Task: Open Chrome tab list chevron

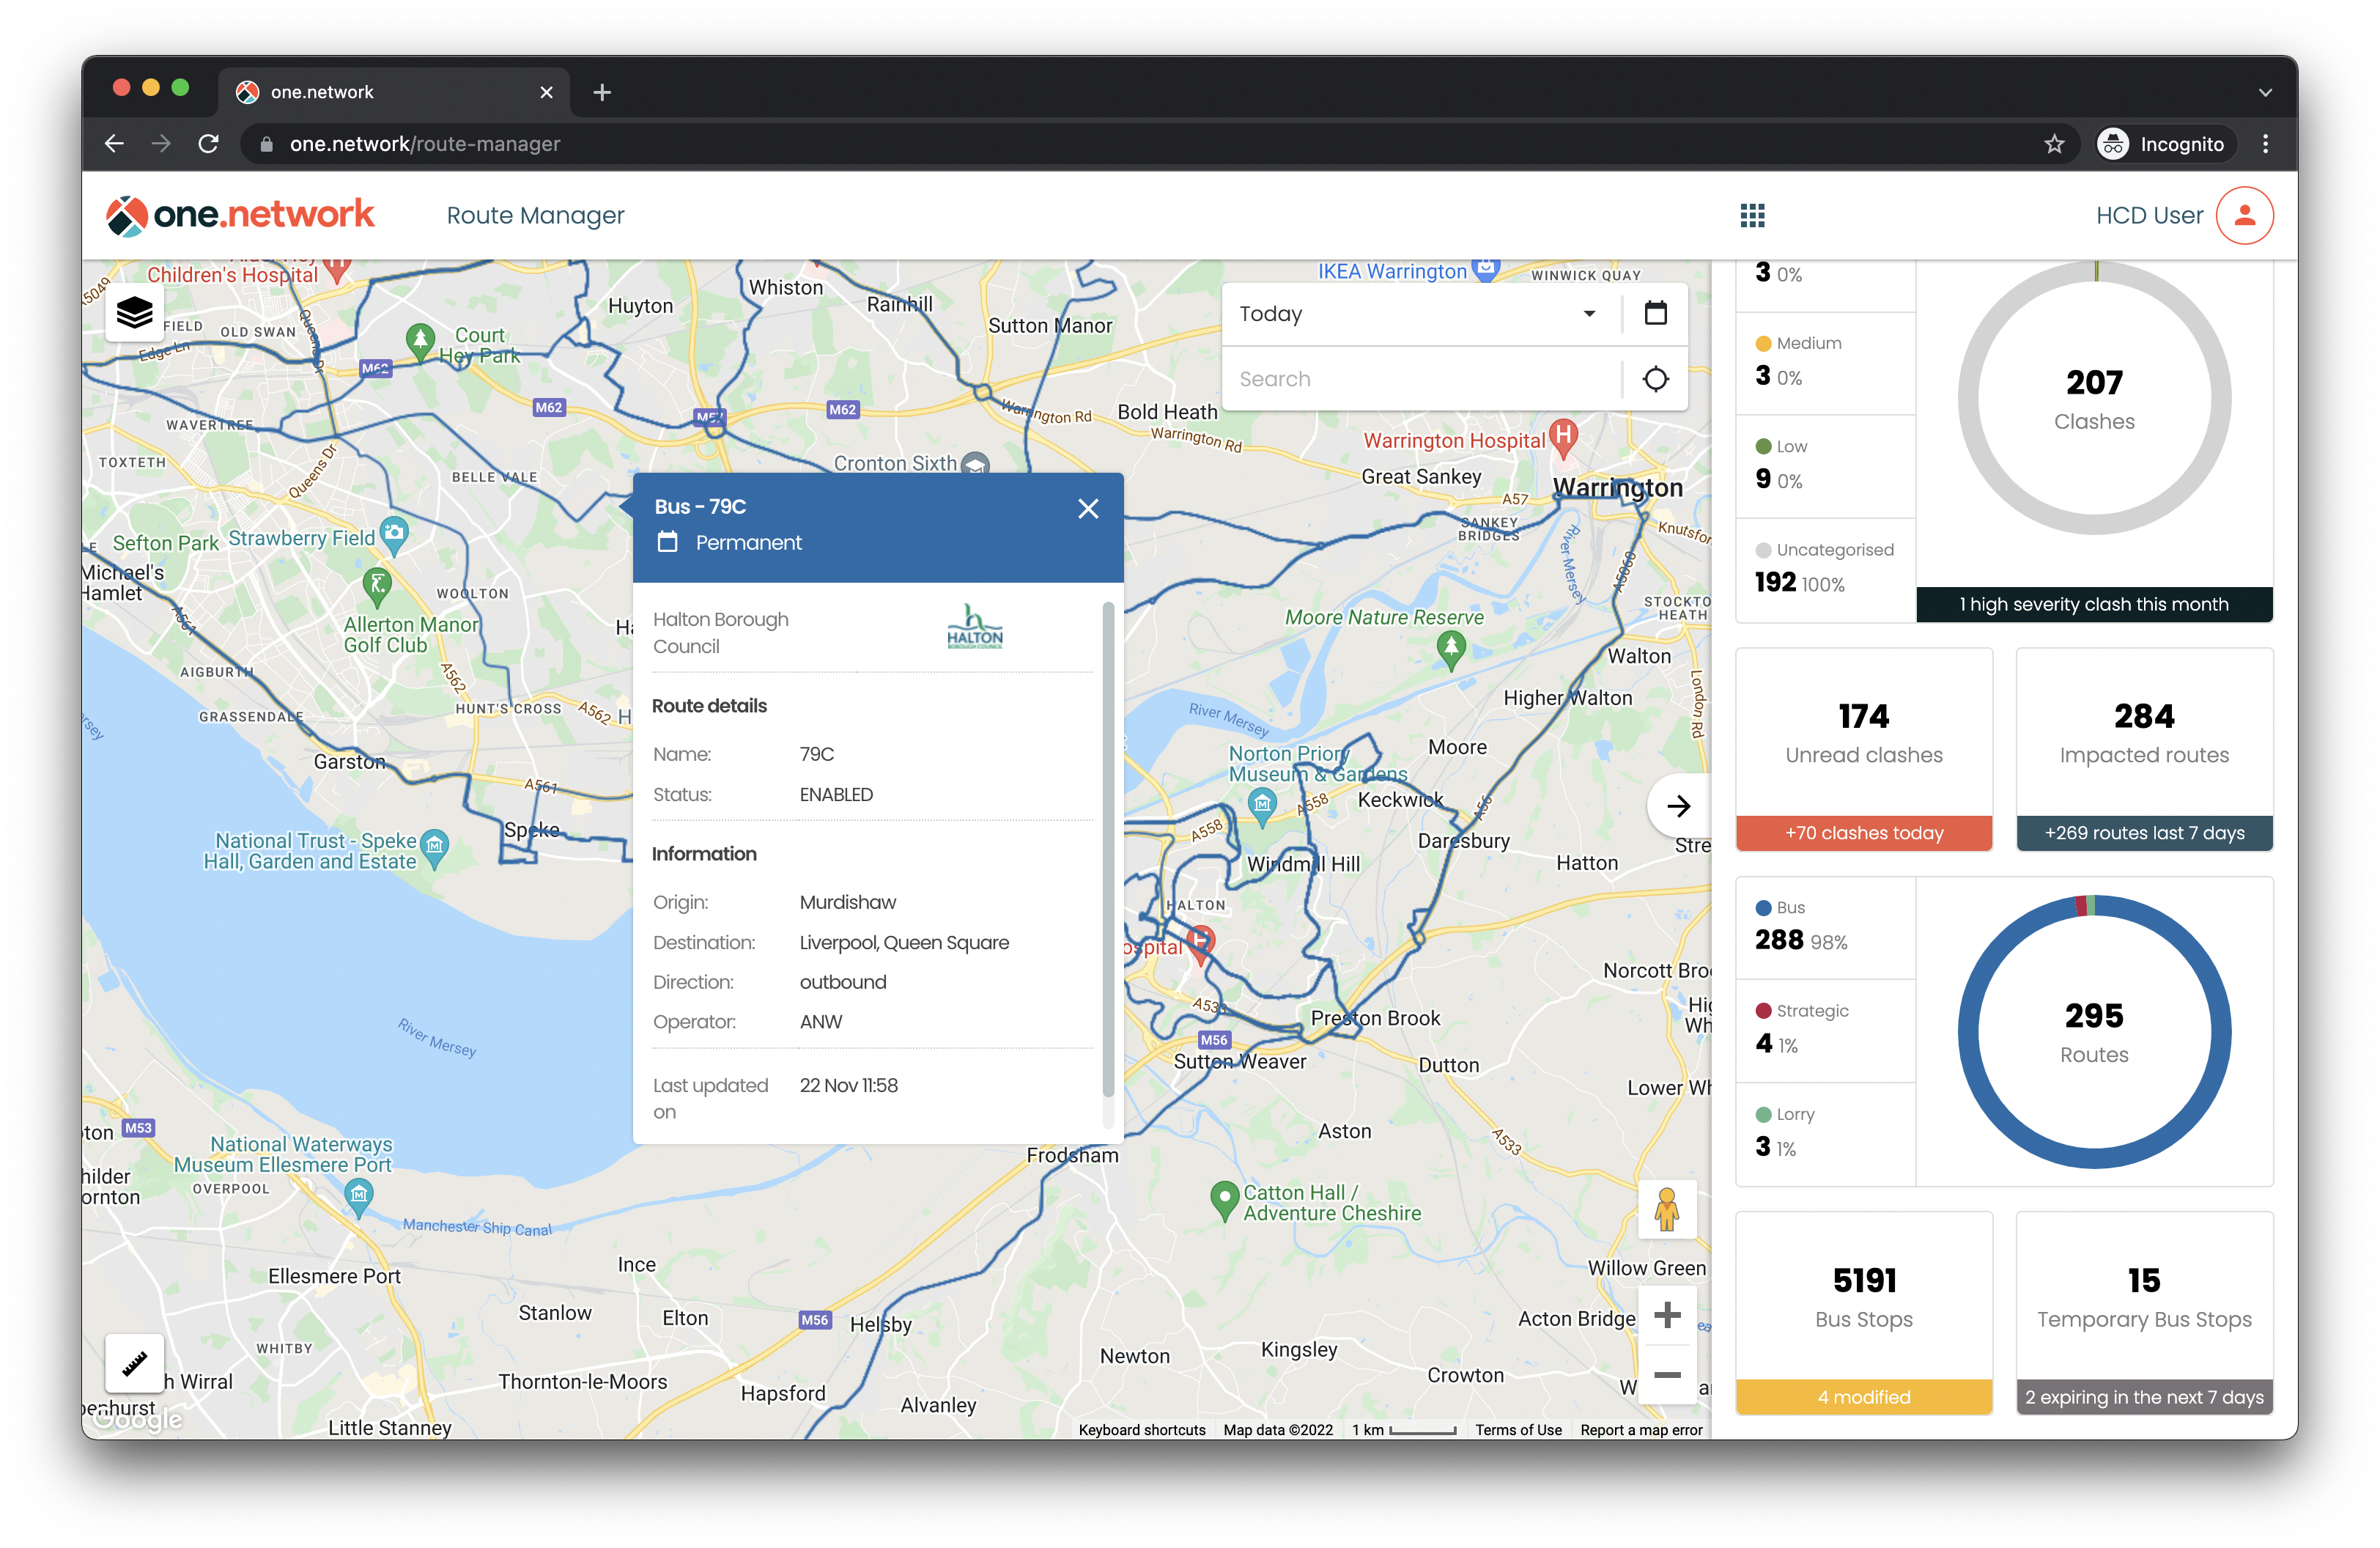Action: point(2265,92)
